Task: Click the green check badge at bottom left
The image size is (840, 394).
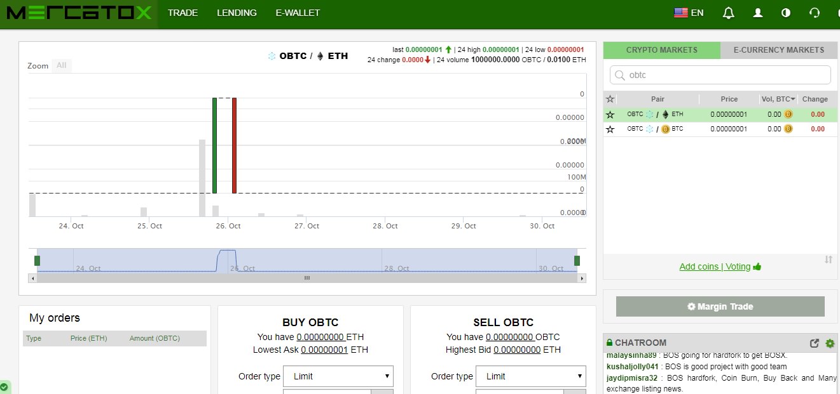Action: coord(4,386)
